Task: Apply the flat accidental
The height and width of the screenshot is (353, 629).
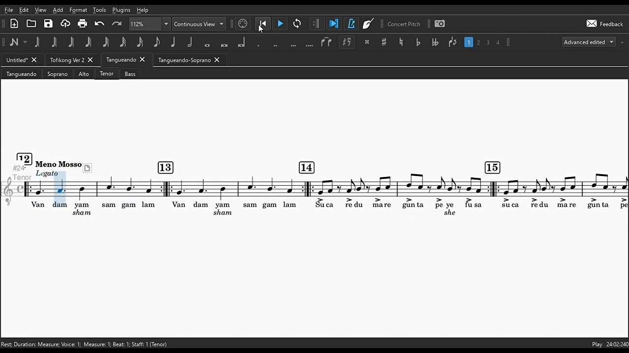Action: pyautogui.click(x=418, y=43)
